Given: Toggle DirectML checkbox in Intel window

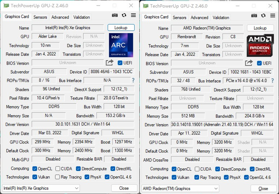Looking at the screenshot, I should [x=113, y=169].
